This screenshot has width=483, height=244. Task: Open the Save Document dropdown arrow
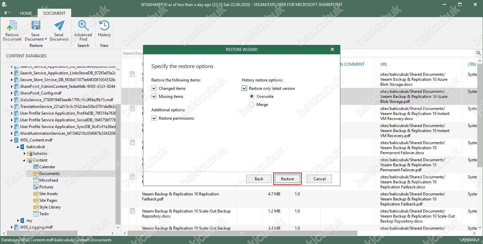(x=46, y=39)
